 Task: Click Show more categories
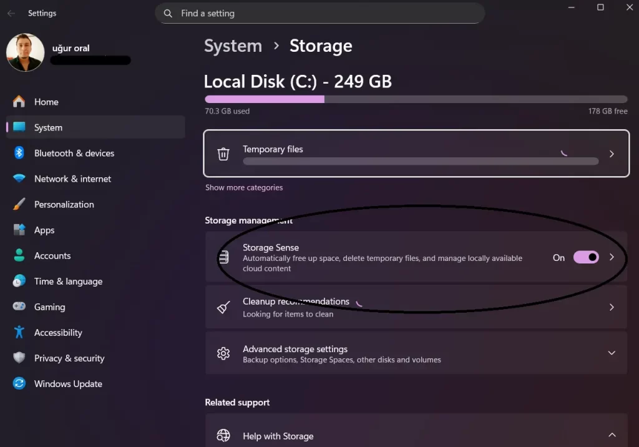(243, 187)
